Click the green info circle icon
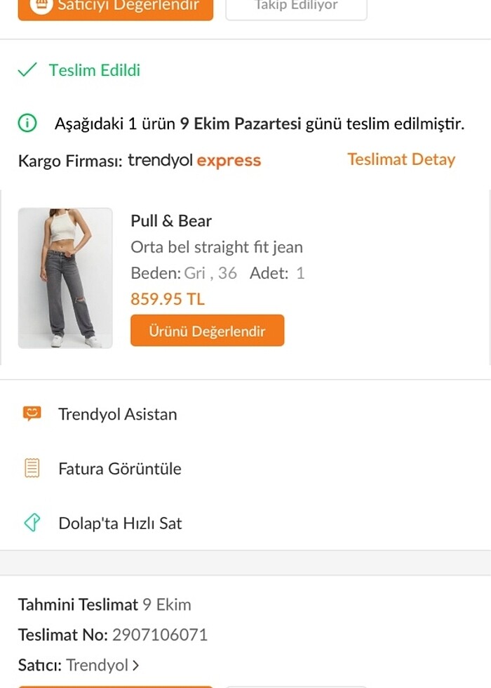 click(x=27, y=124)
